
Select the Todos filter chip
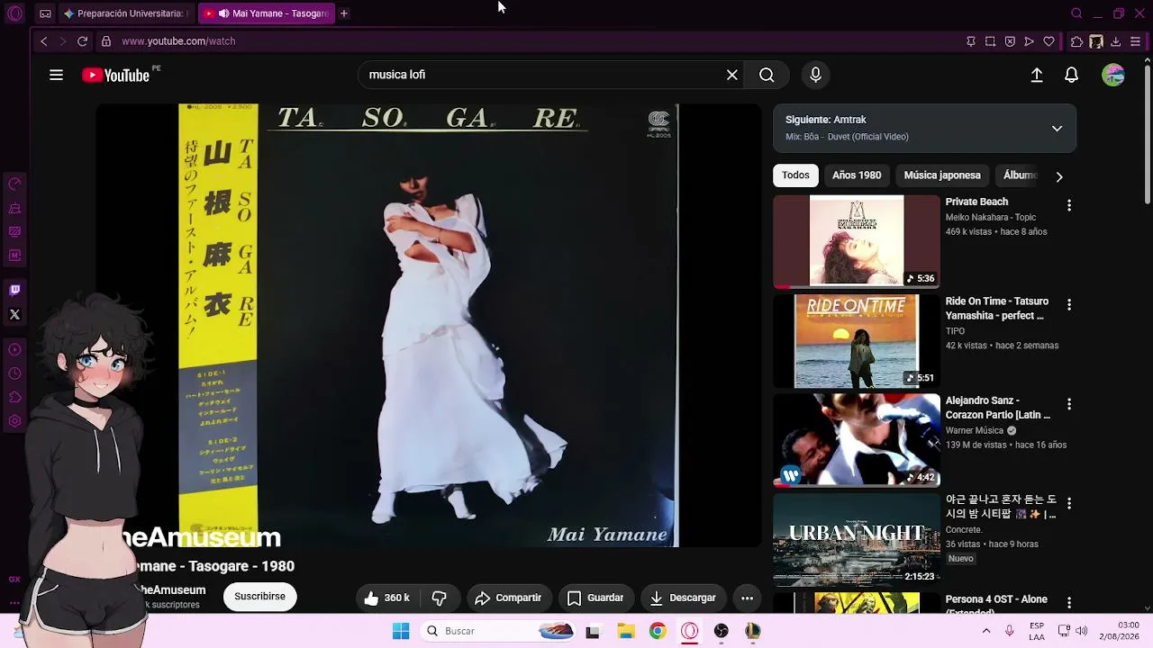(795, 175)
